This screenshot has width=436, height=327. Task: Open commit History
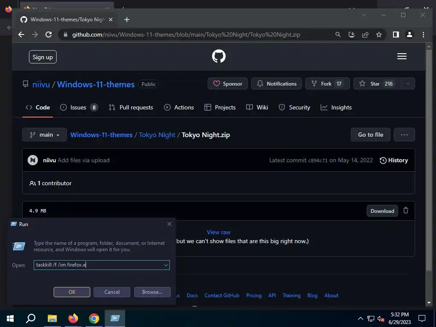pyautogui.click(x=394, y=160)
